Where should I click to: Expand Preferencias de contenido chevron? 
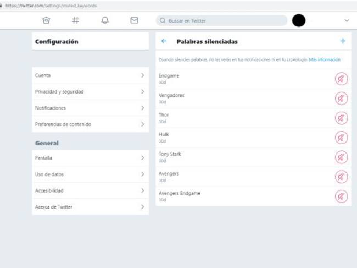click(x=142, y=124)
